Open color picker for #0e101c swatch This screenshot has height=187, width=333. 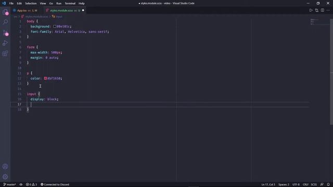[55, 26]
